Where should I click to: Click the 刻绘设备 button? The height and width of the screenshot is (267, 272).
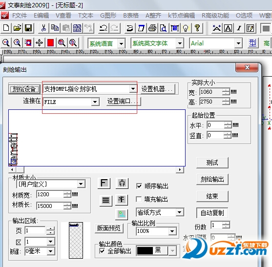click(x=24, y=89)
